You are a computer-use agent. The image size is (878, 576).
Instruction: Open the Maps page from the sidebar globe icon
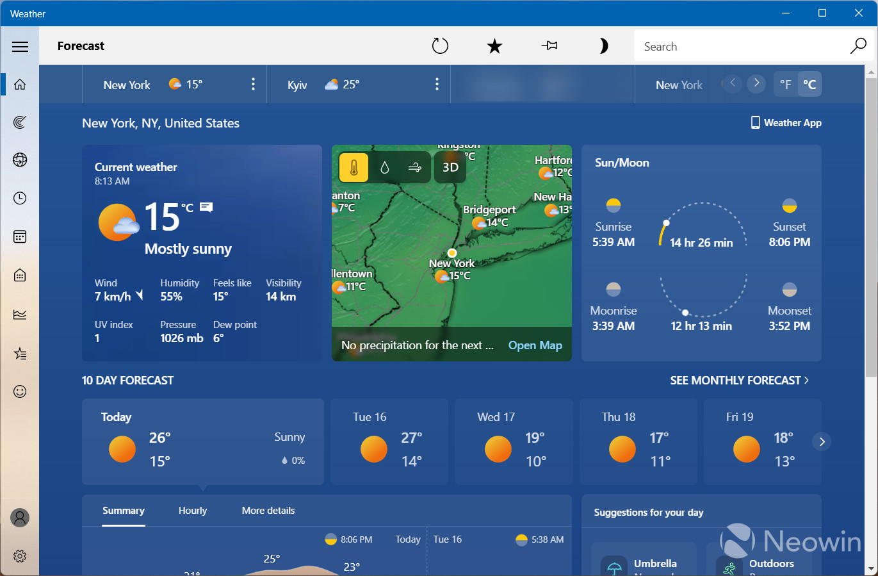coord(20,160)
